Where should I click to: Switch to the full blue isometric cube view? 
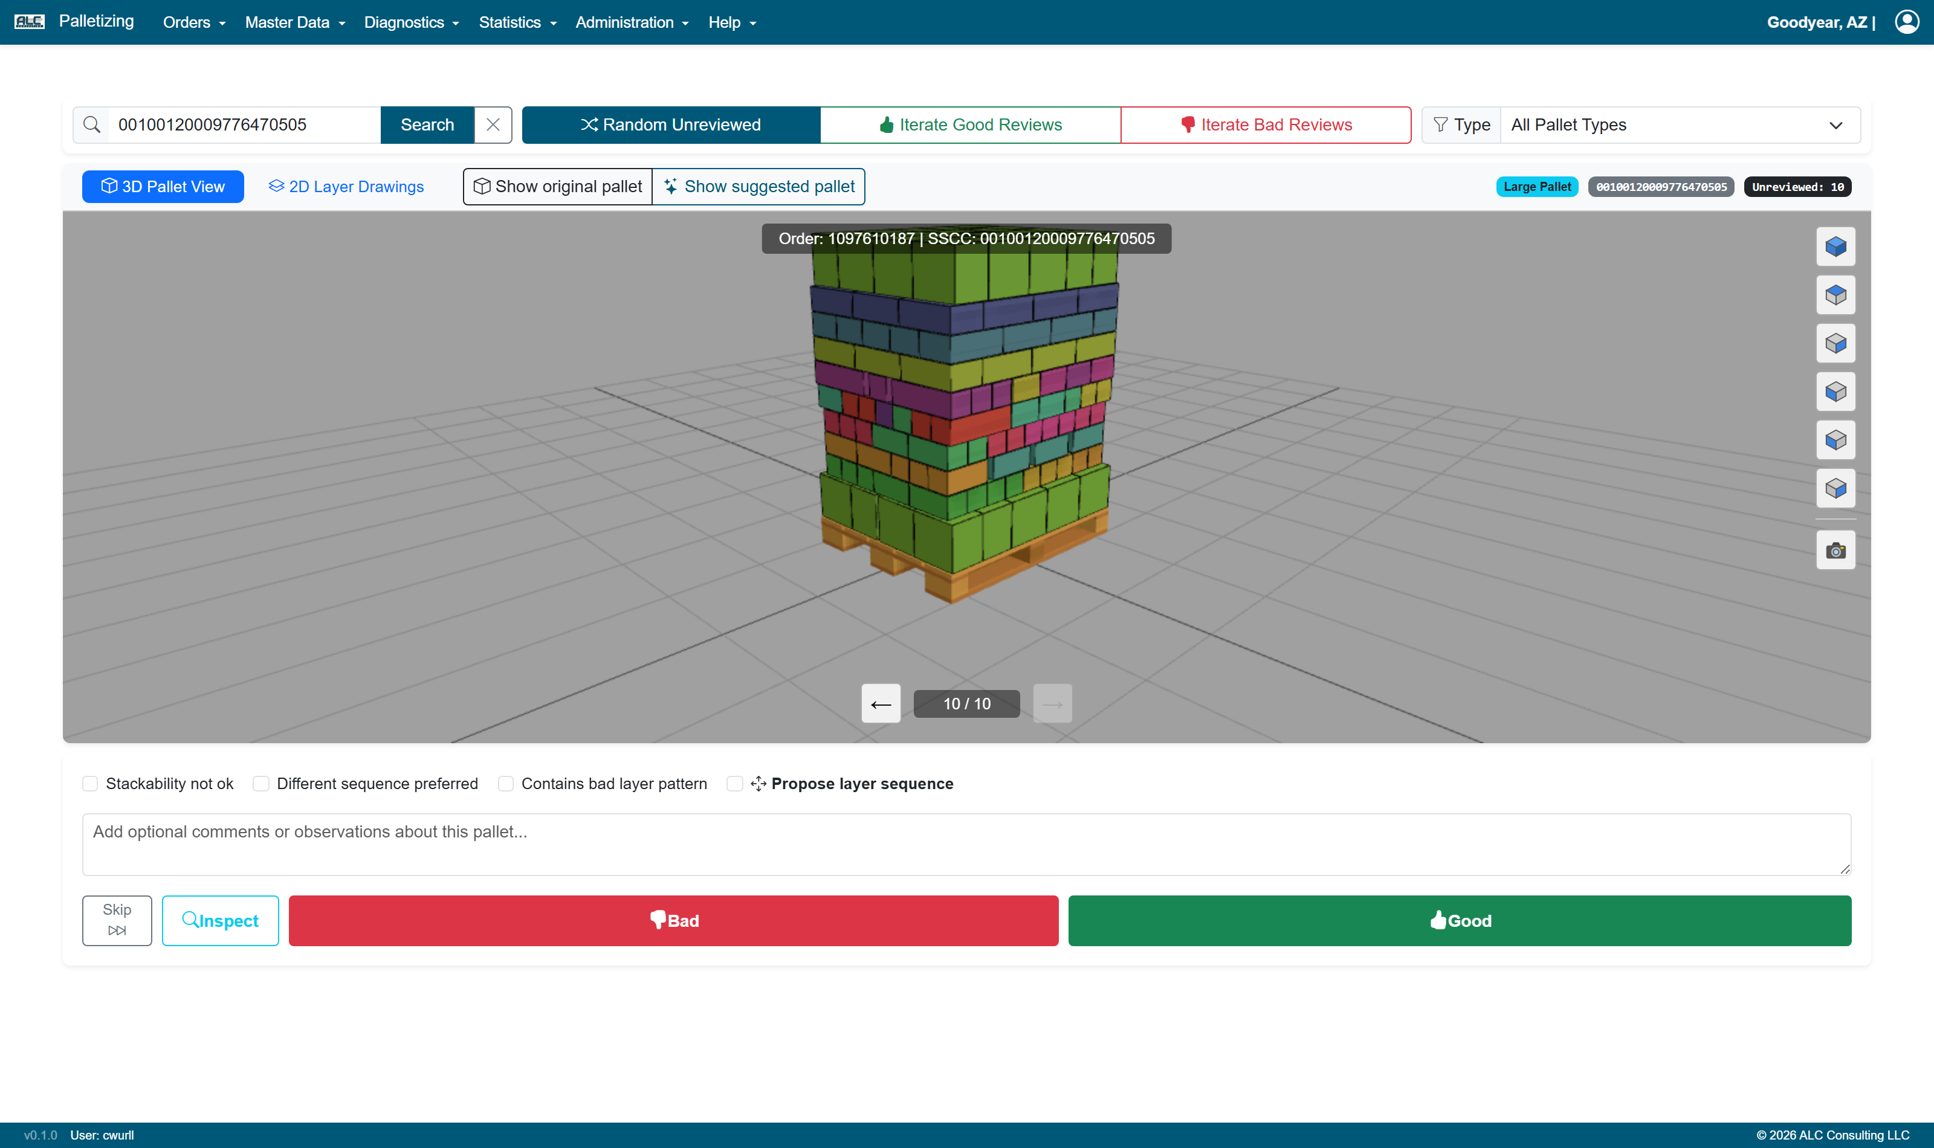point(1835,247)
